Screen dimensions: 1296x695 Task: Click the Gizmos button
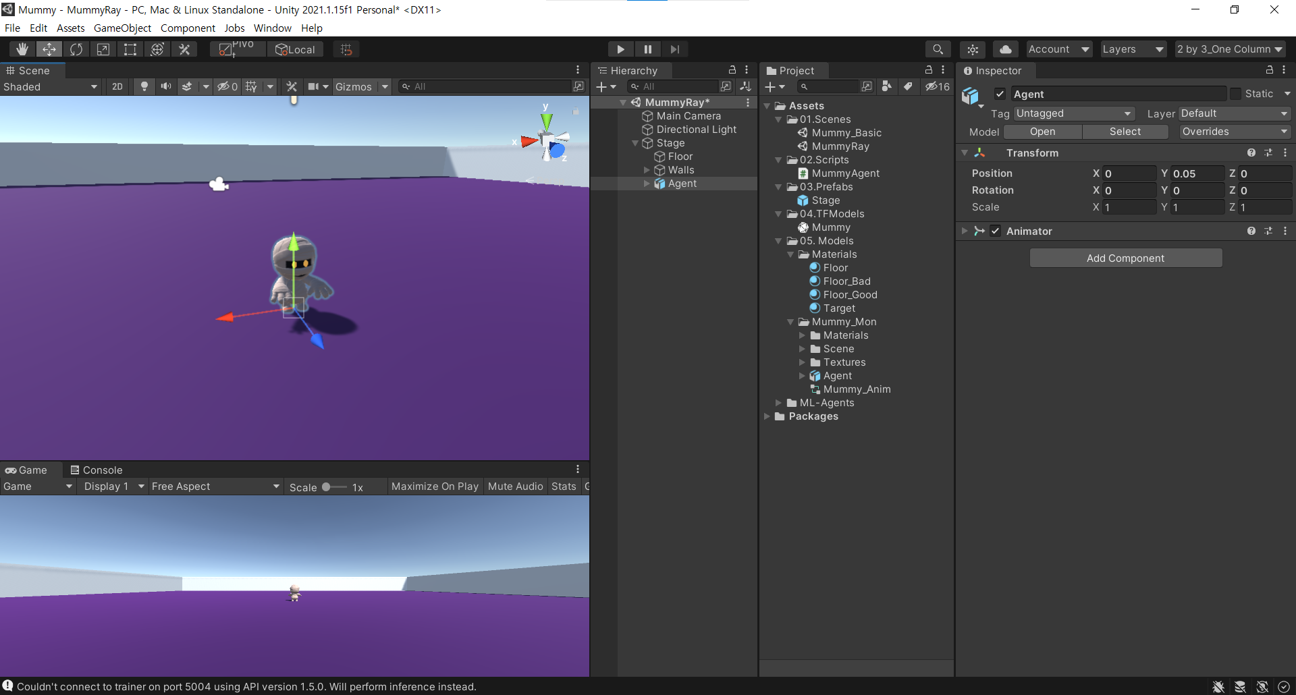(x=354, y=86)
